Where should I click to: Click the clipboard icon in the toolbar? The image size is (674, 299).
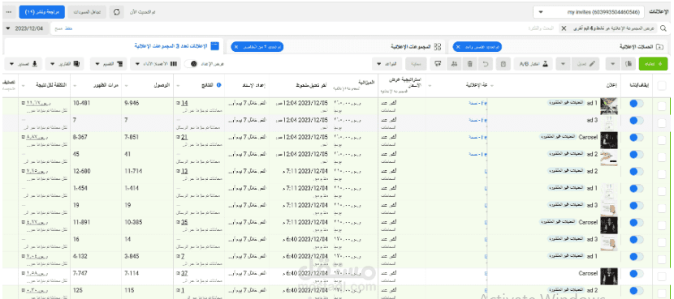[503, 64]
